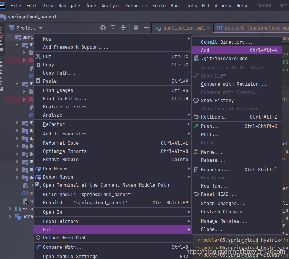The image size is (289, 259).
Task: Click the scissors icon next to Cut
Action: [x=38, y=56]
